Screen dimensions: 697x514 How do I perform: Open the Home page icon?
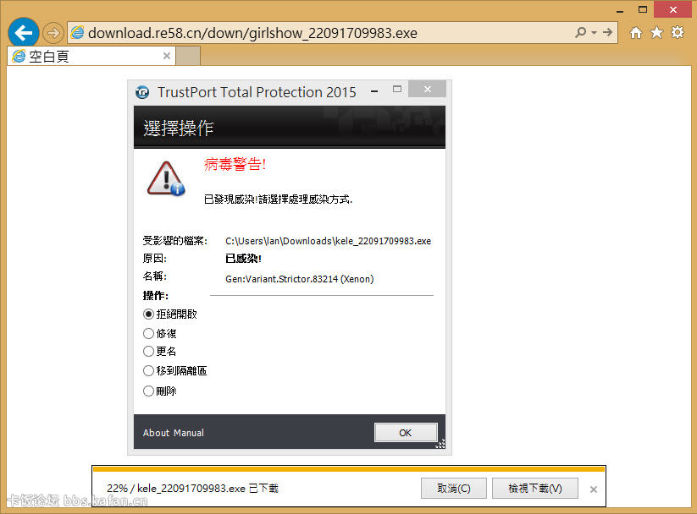tap(636, 32)
